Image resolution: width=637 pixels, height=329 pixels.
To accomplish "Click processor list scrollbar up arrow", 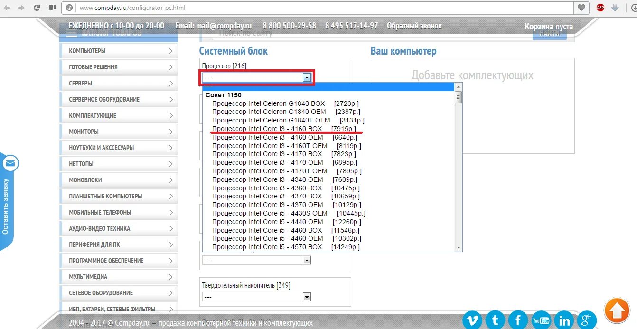I will (x=459, y=87).
